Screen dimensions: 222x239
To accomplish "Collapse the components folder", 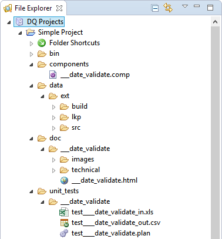I will pyautogui.click(x=31, y=65).
